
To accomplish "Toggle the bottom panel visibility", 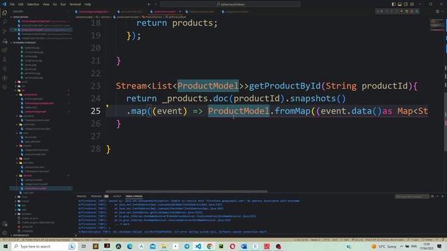I will [x=400, y=4].
